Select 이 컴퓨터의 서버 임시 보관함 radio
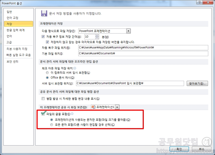Screen dimensions: 215x155 47,73
